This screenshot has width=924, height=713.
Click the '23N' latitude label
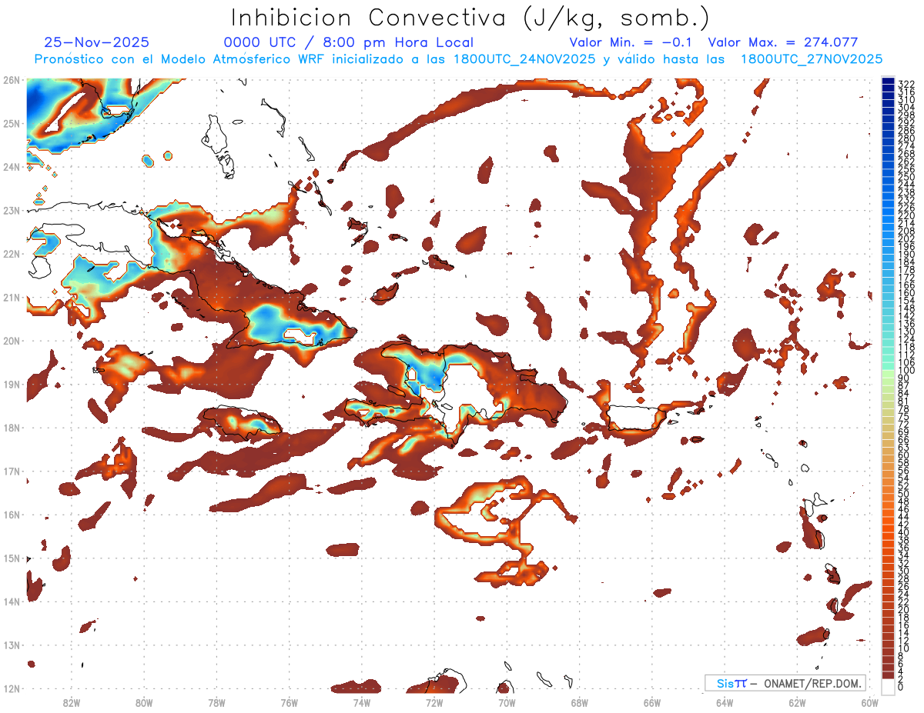point(11,210)
